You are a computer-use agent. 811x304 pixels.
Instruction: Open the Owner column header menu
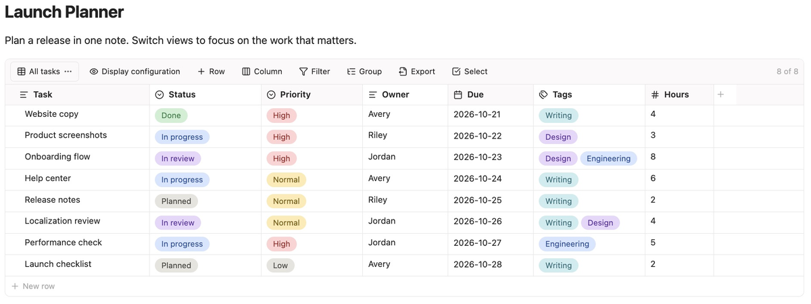(x=405, y=95)
